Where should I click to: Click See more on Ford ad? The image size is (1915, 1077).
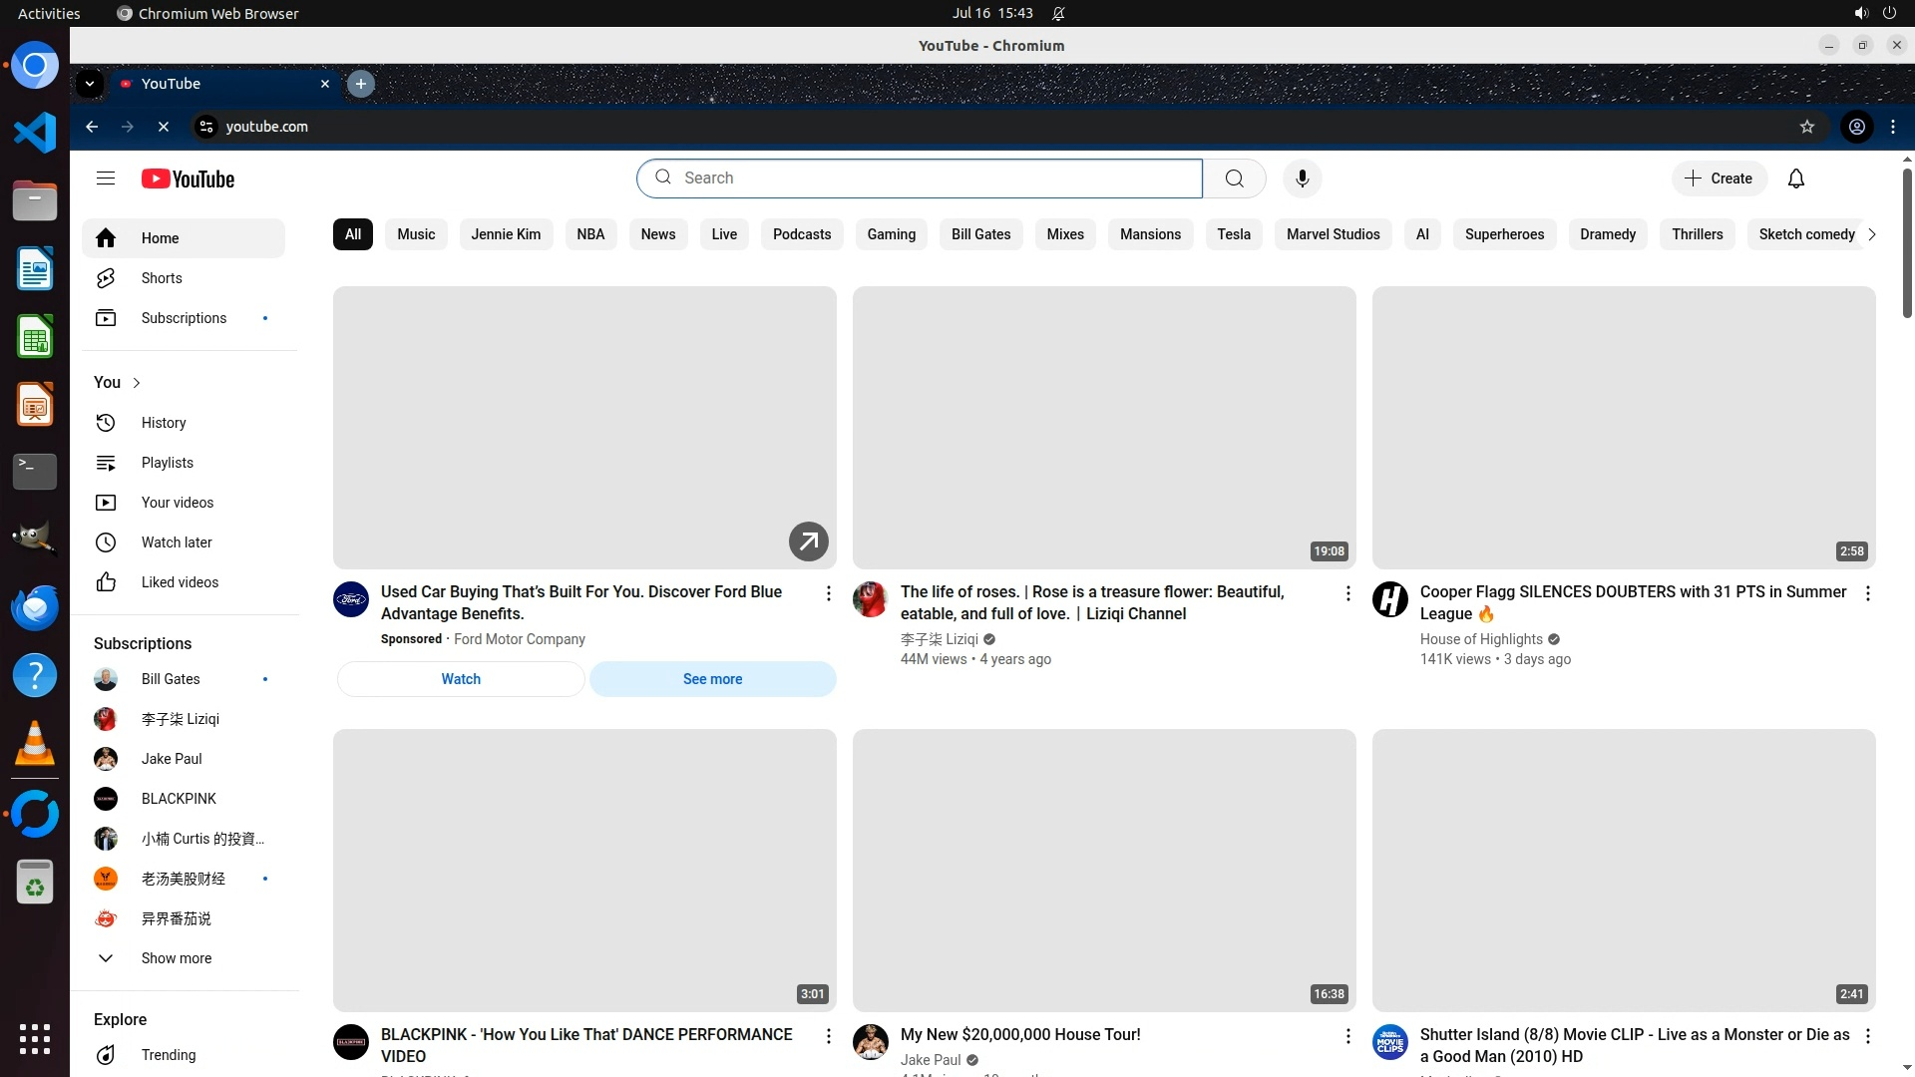pos(712,679)
